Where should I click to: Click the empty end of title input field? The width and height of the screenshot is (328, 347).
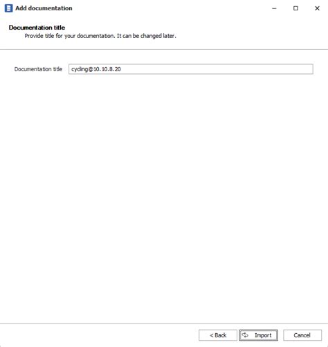point(217,69)
